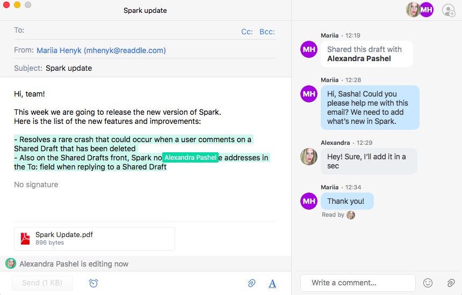Click the 'Hi, team!' line
Image resolution: width=462 pixels, height=295 pixels.
pyautogui.click(x=30, y=94)
